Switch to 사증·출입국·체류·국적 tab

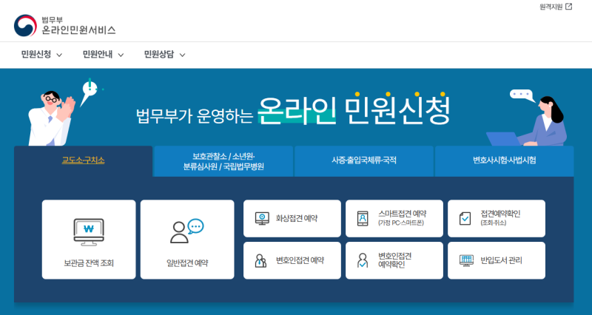364,161
